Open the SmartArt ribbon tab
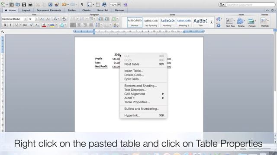Image resolution: width=277 pixels, height=155 pixels. pos(103,10)
